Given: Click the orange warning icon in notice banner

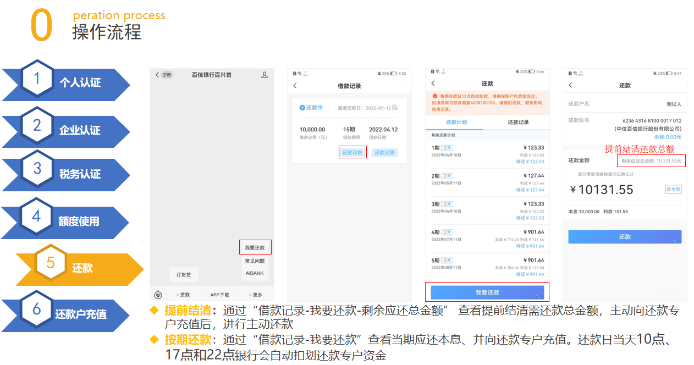Looking at the screenshot, I should click(x=435, y=96).
